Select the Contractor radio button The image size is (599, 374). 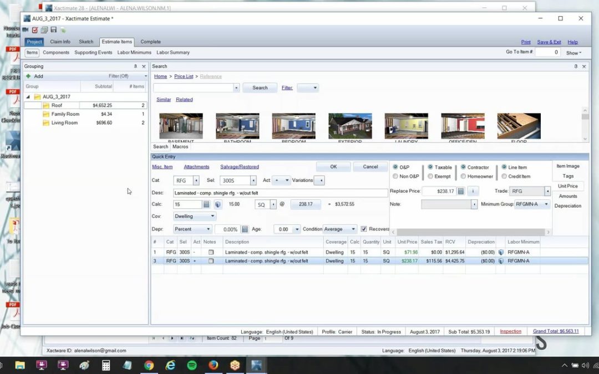463,167
